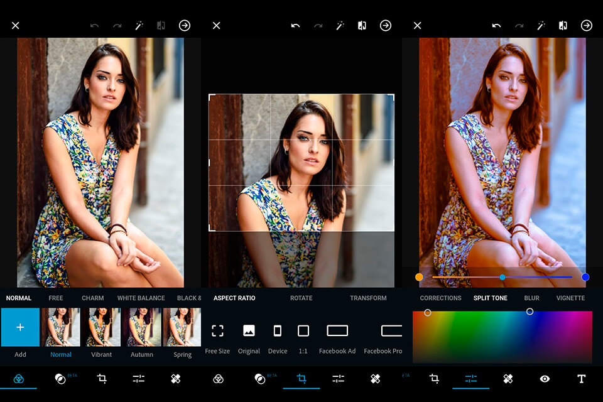Switch to the ROTATE tab
The image size is (603, 402).
coord(301,298)
